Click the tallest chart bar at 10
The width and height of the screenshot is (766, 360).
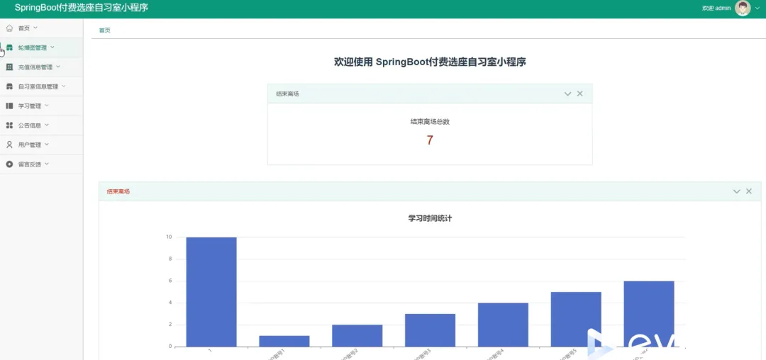pos(211,292)
